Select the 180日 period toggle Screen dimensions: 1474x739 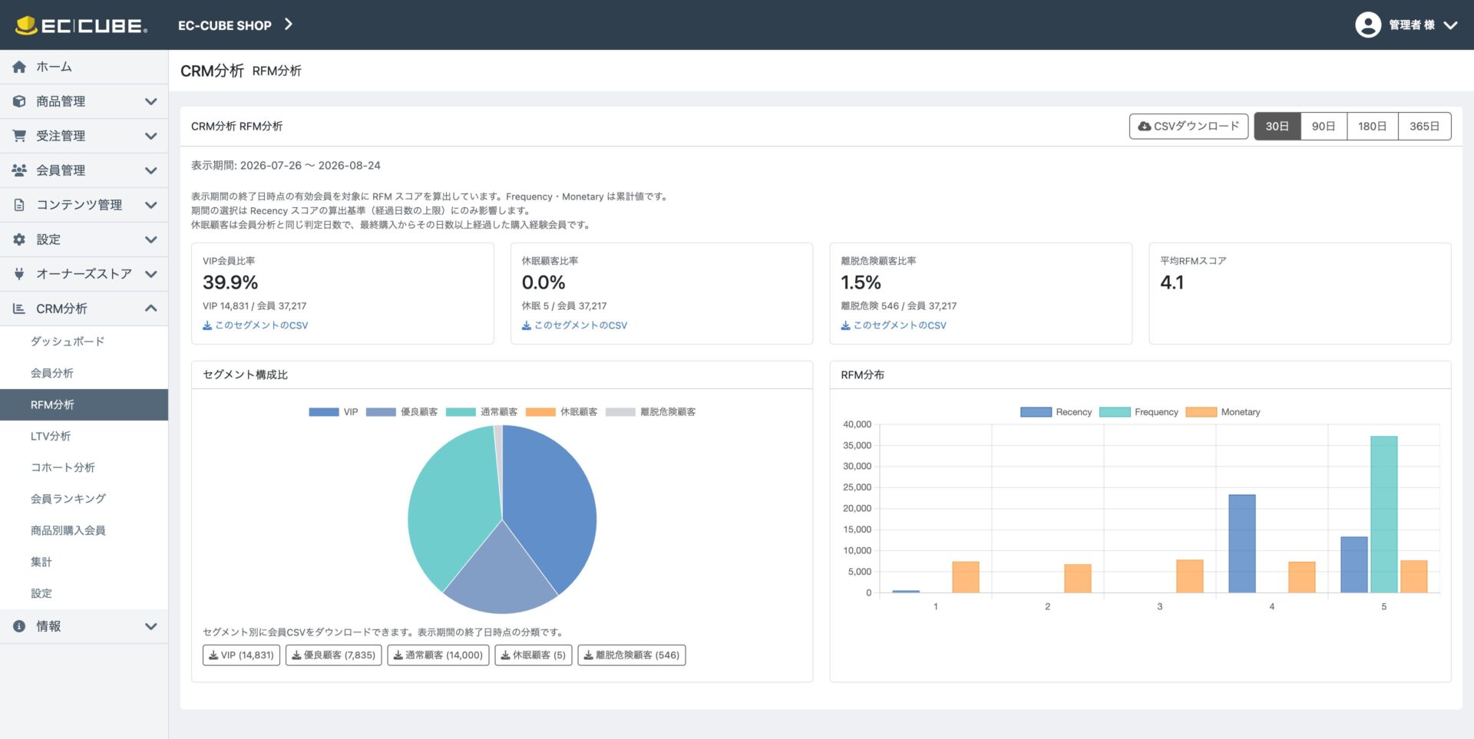1373,126
